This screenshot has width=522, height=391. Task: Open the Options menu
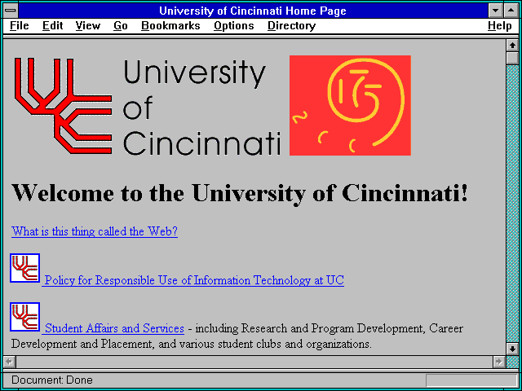[234, 26]
